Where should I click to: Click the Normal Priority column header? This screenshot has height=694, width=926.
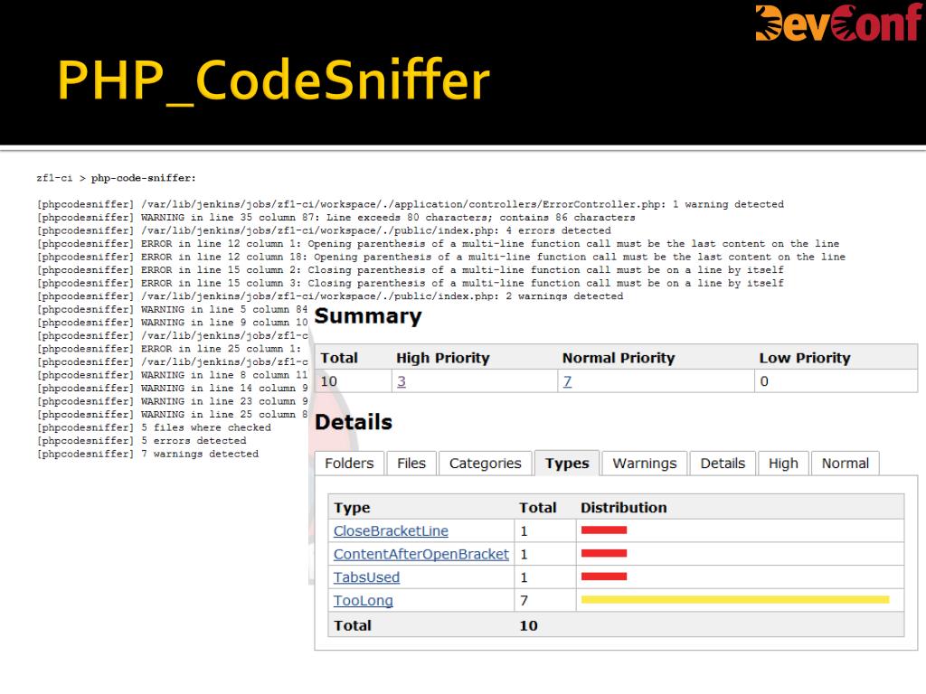coord(619,358)
